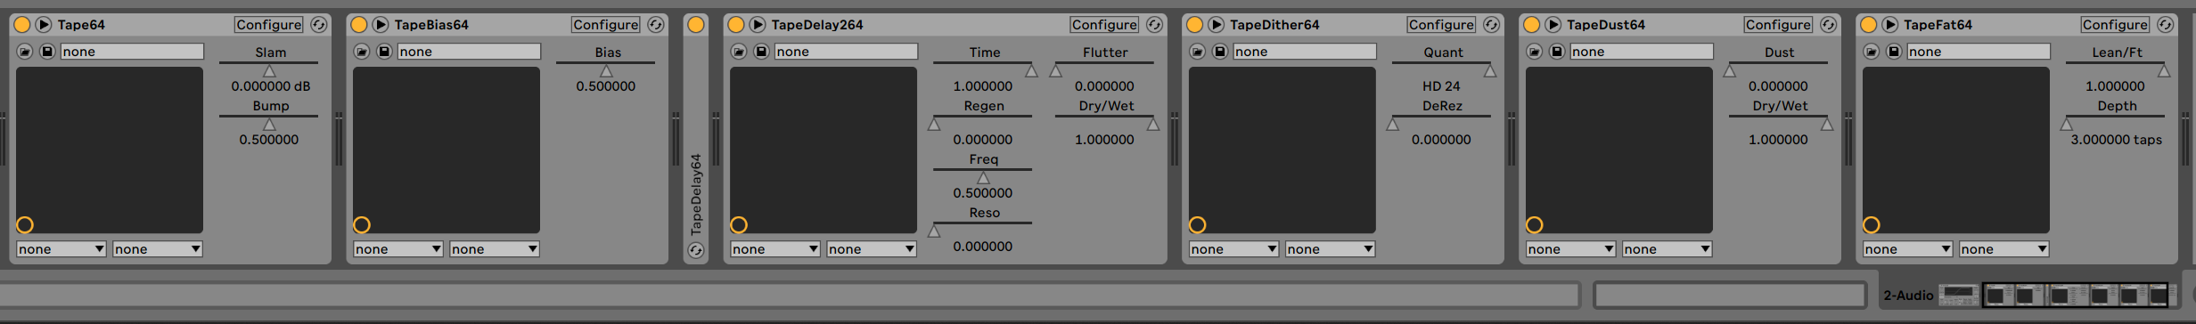Open hot-swap for TapeFat64 device
The height and width of the screenshot is (324, 2196).
(2165, 25)
